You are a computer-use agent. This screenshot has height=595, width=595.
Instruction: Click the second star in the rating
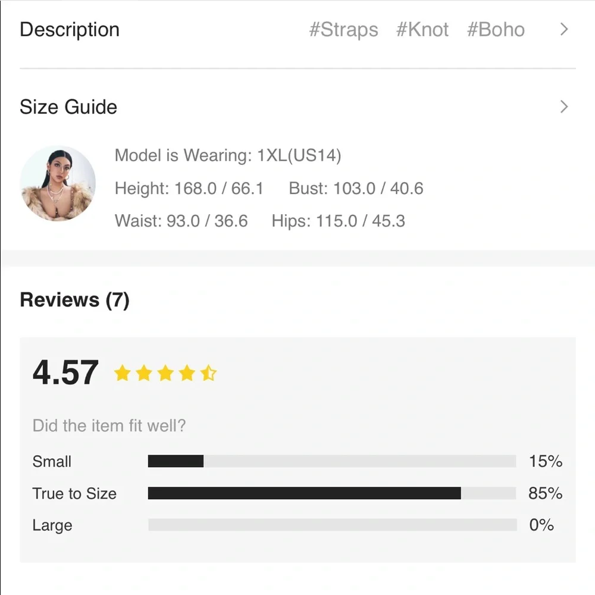[x=145, y=373]
